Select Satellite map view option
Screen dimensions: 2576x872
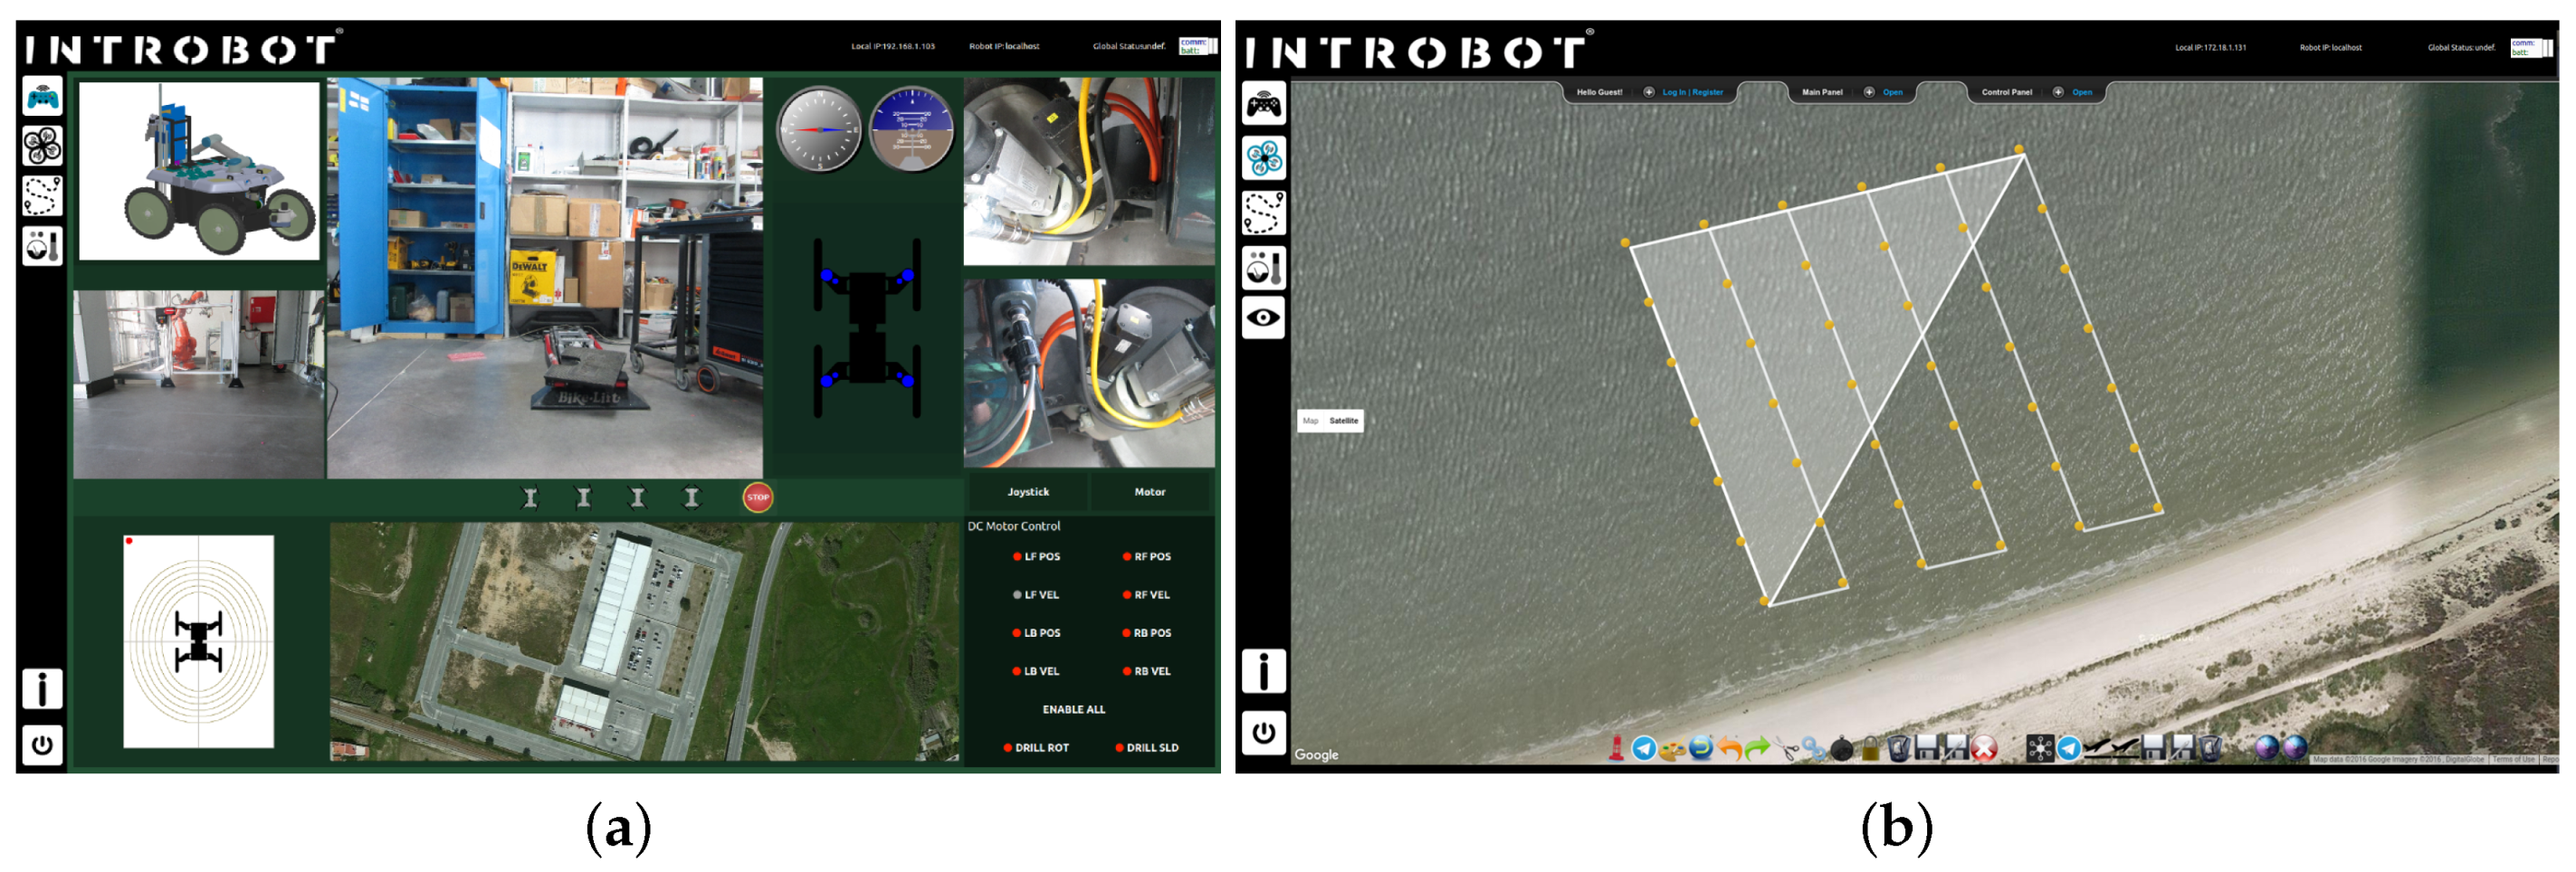point(1343,421)
